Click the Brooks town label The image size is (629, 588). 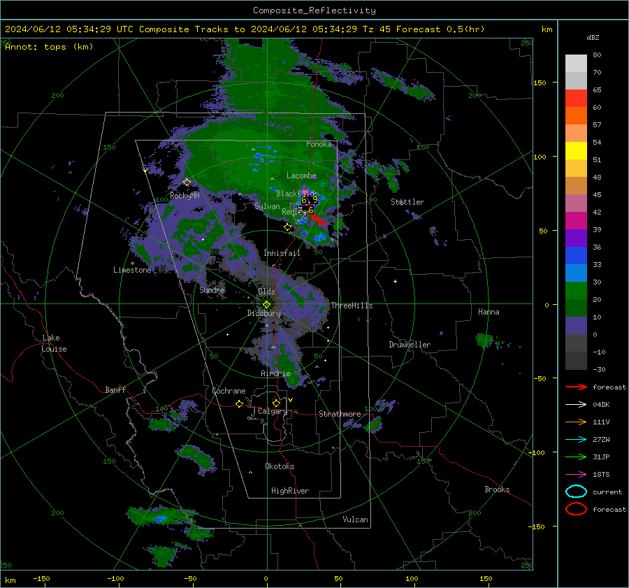tap(497, 489)
